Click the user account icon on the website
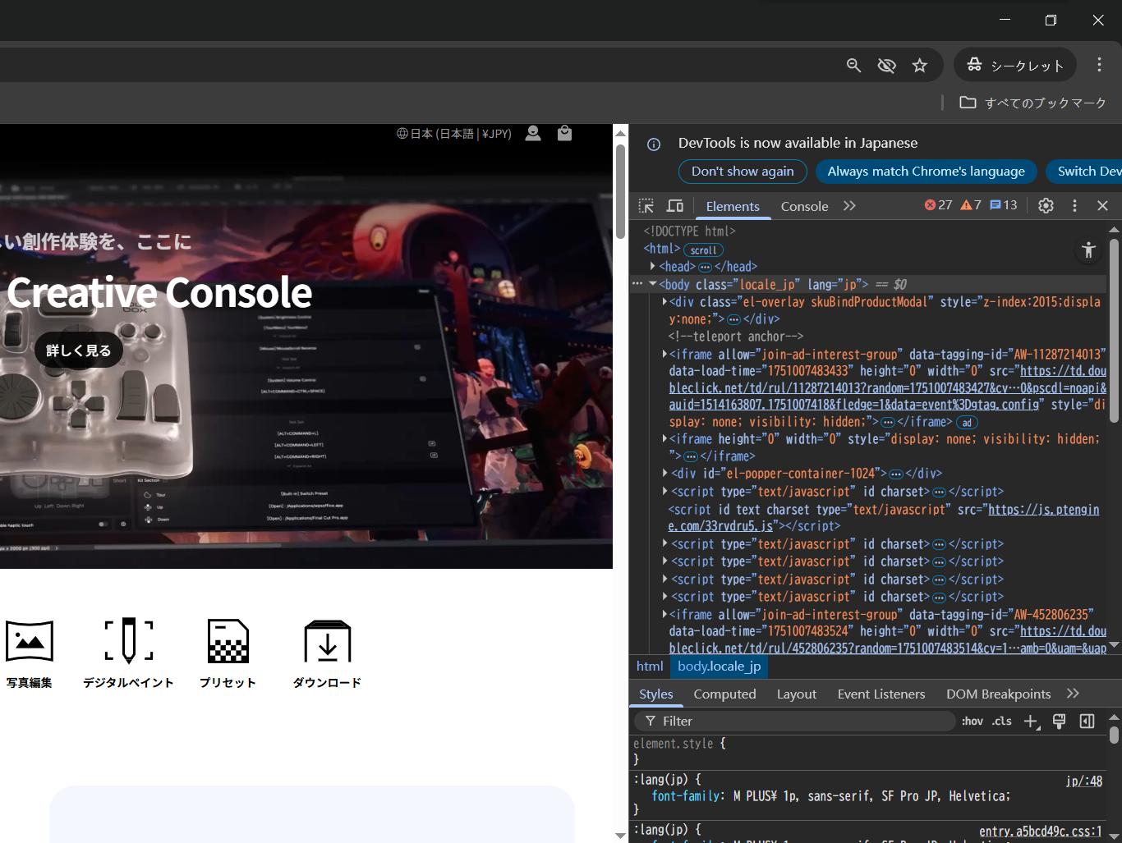Viewport: 1122px width, 843px height. 533,133
